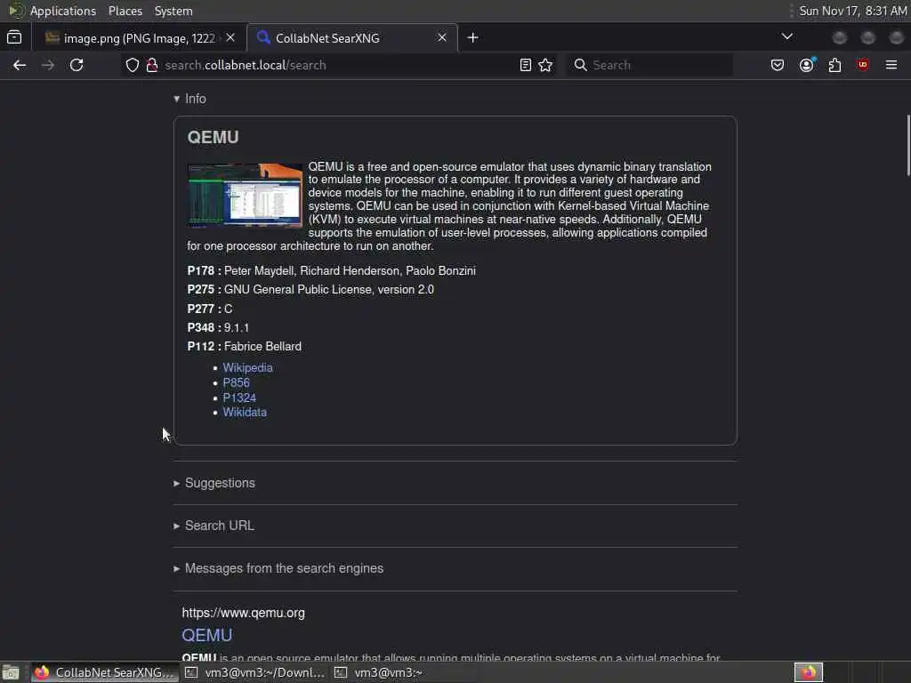Click show desktop icon in bottom panel
The width and height of the screenshot is (911, 683).
click(x=11, y=672)
